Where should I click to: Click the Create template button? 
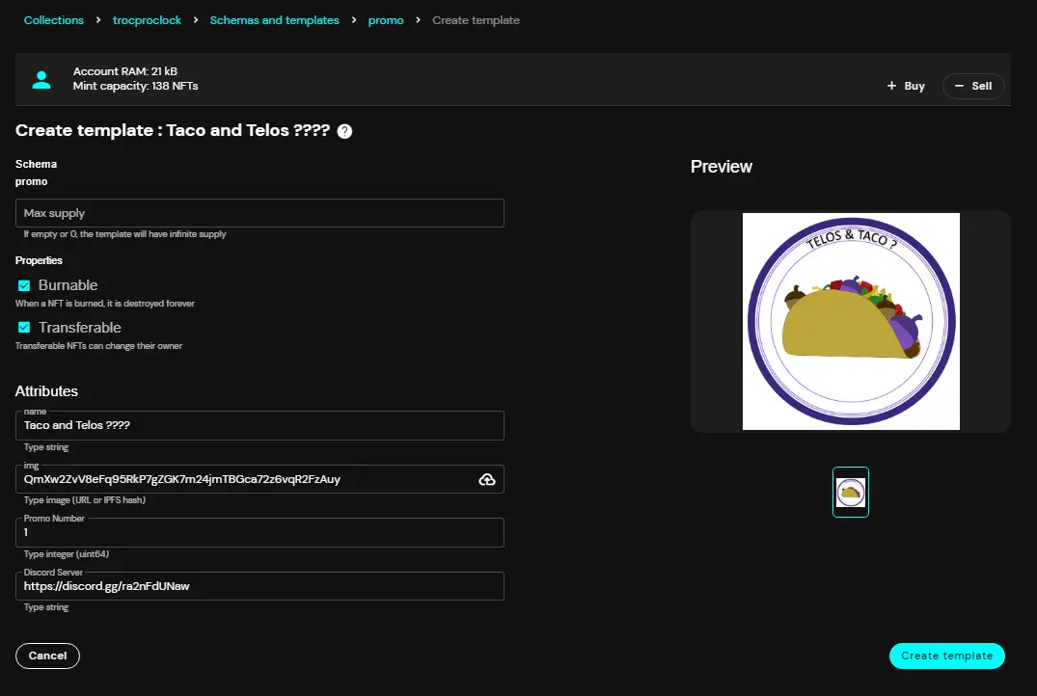tap(947, 656)
